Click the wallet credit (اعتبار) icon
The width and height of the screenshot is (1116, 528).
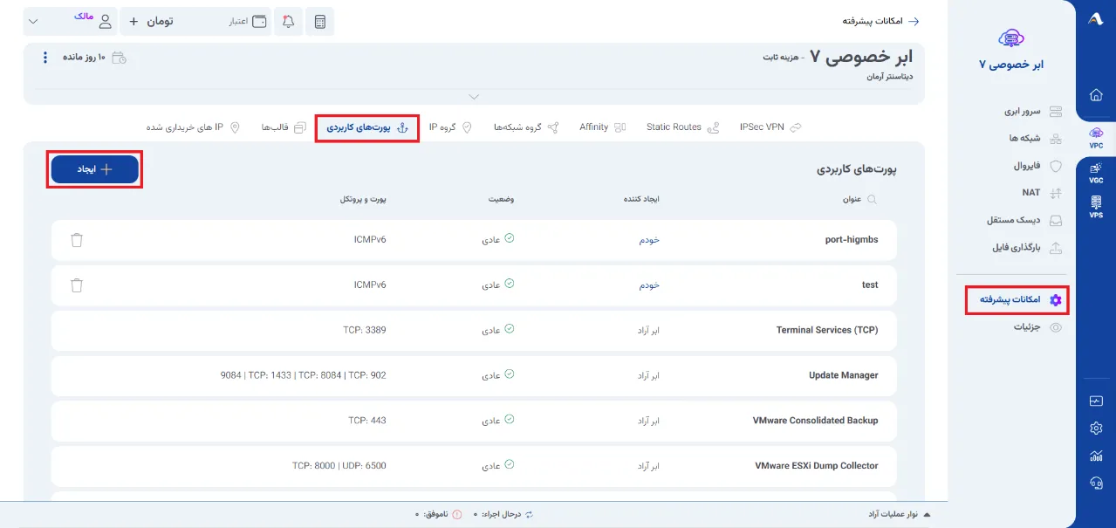(x=259, y=22)
